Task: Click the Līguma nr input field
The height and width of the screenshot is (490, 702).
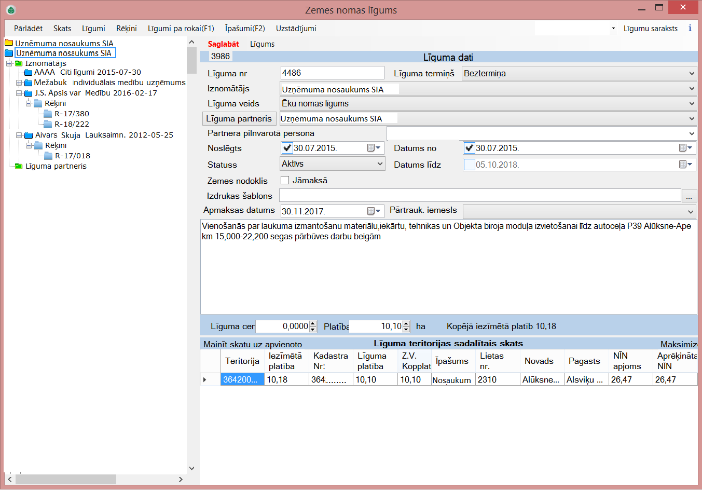Action: click(332, 73)
